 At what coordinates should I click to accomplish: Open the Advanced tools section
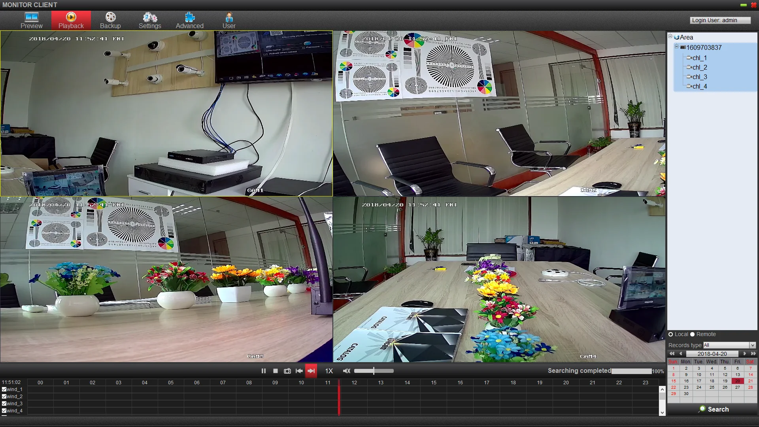point(190,21)
